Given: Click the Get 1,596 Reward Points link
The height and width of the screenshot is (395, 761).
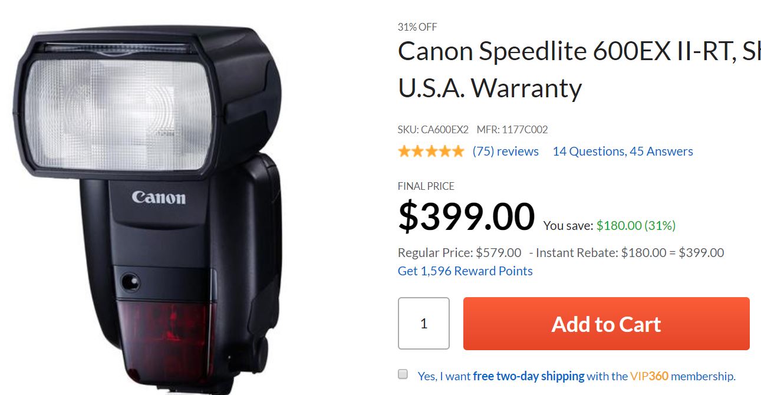Looking at the screenshot, I should point(465,271).
